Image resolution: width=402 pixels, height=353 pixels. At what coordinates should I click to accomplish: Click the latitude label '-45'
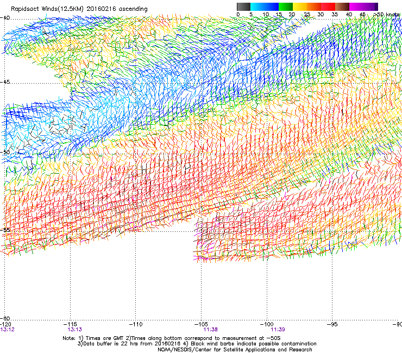pos(5,82)
